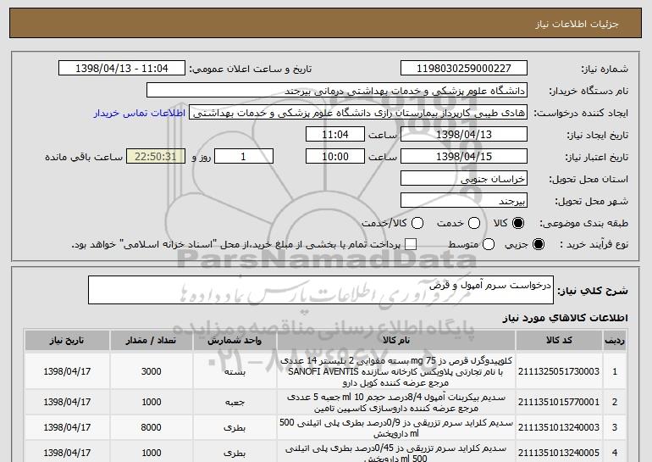Click the quantity 8000 cell

pyautogui.click(x=151, y=427)
